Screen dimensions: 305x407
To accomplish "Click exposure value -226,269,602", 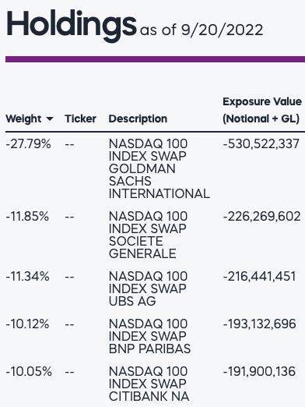I will pos(261,217).
